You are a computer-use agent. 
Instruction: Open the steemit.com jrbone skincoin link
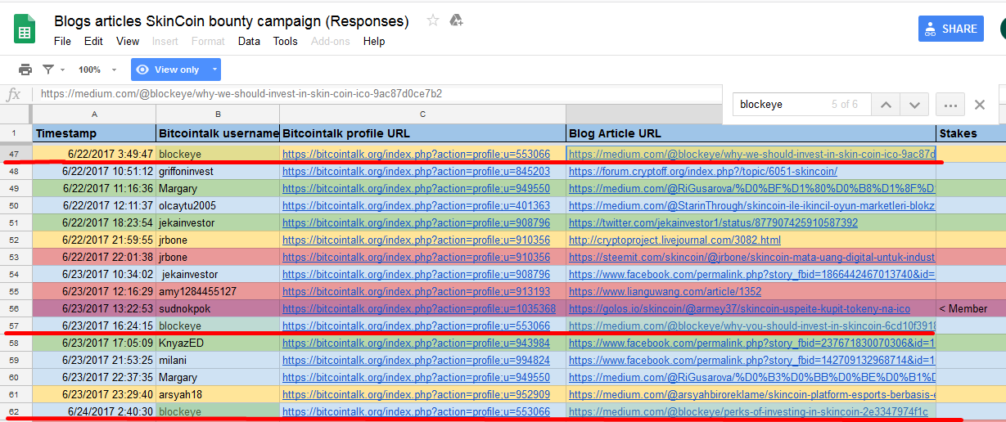click(751, 257)
